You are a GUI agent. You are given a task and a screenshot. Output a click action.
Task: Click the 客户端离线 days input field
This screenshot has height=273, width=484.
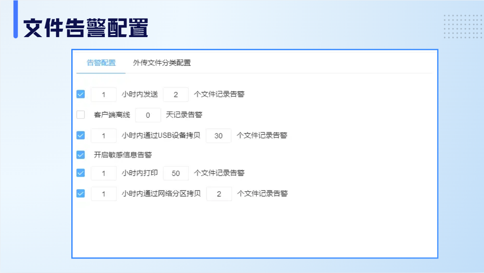point(148,115)
